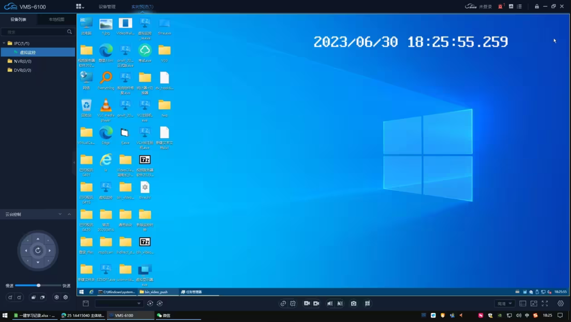Click PTZ auto-rotate center button
This screenshot has height=322, width=571.
38,250
